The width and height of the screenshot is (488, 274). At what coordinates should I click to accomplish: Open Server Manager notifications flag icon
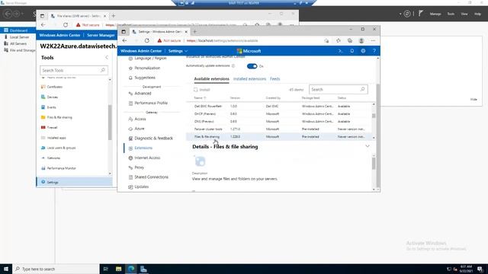click(421, 14)
